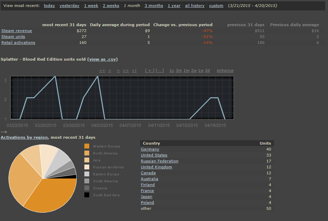Viewport: 328px width, 221px height.
Task: Jump chart back with the << control
Action: (102, 70)
